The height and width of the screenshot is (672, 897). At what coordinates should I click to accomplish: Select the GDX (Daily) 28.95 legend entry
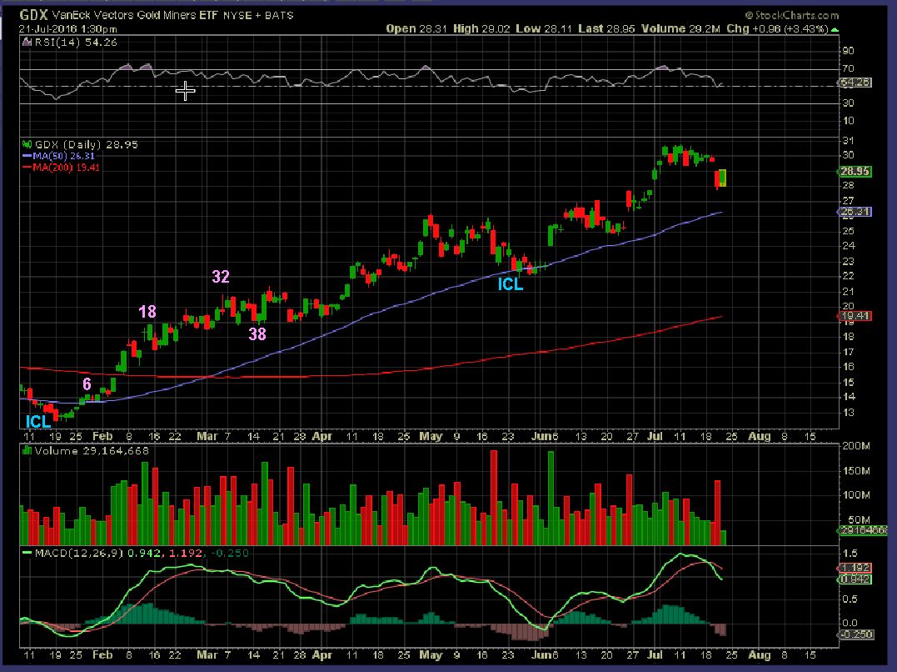[x=86, y=144]
